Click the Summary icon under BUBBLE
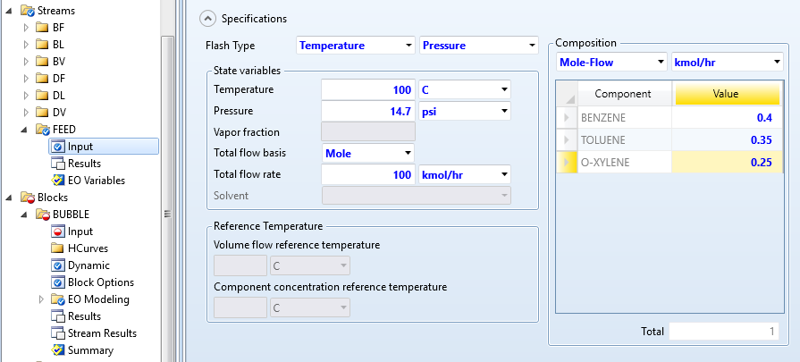Image resolution: width=800 pixels, height=362 pixels. click(x=57, y=350)
